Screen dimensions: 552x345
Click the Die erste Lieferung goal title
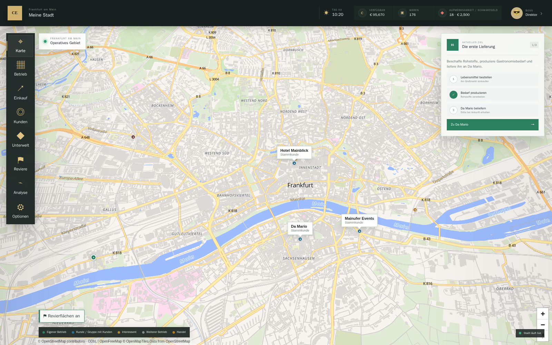479,47
